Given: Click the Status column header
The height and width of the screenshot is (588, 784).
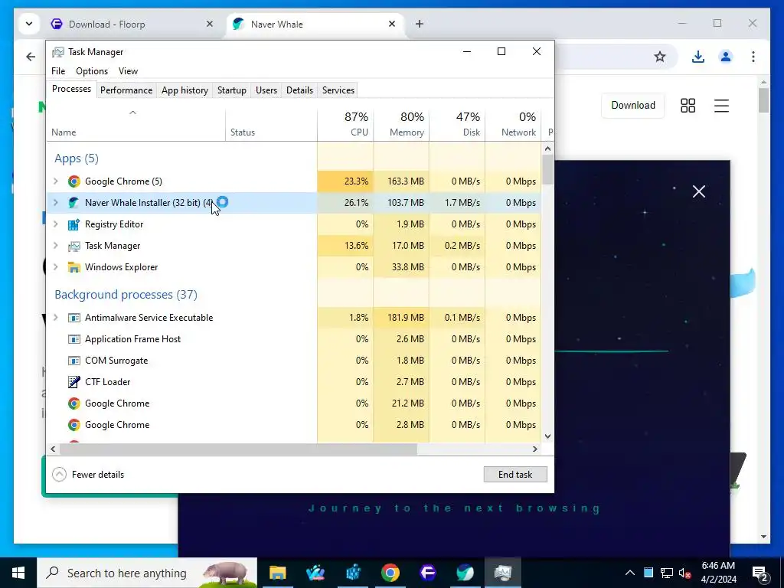Looking at the screenshot, I should point(272,125).
